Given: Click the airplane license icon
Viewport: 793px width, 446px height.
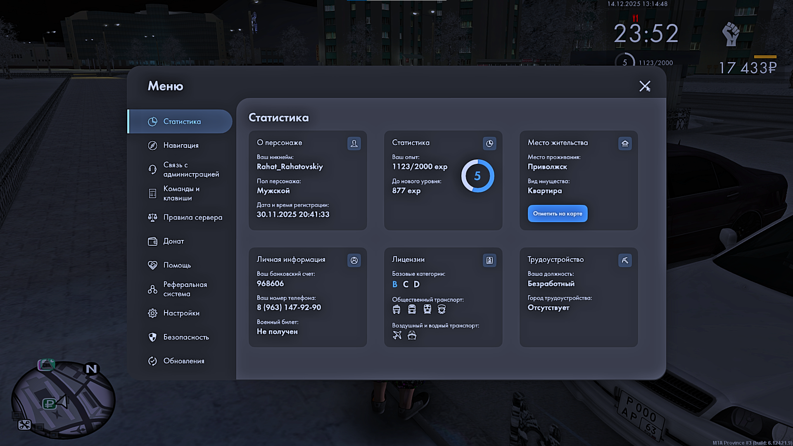Looking at the screenshot, I should tap(397, 335).
